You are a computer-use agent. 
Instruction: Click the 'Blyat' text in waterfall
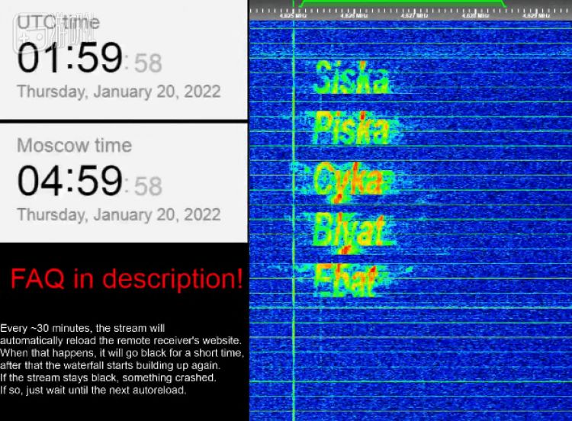tap(350, 231)
